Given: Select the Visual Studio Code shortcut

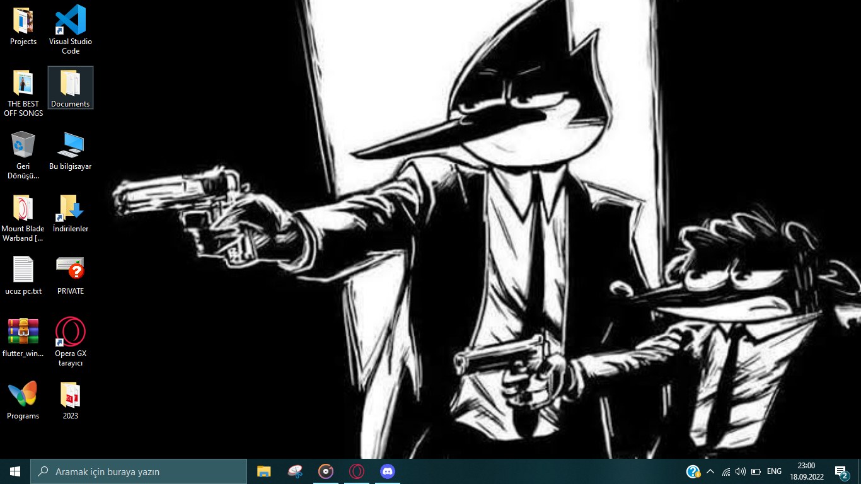Looking at the screenshot, I should point(71,30).
